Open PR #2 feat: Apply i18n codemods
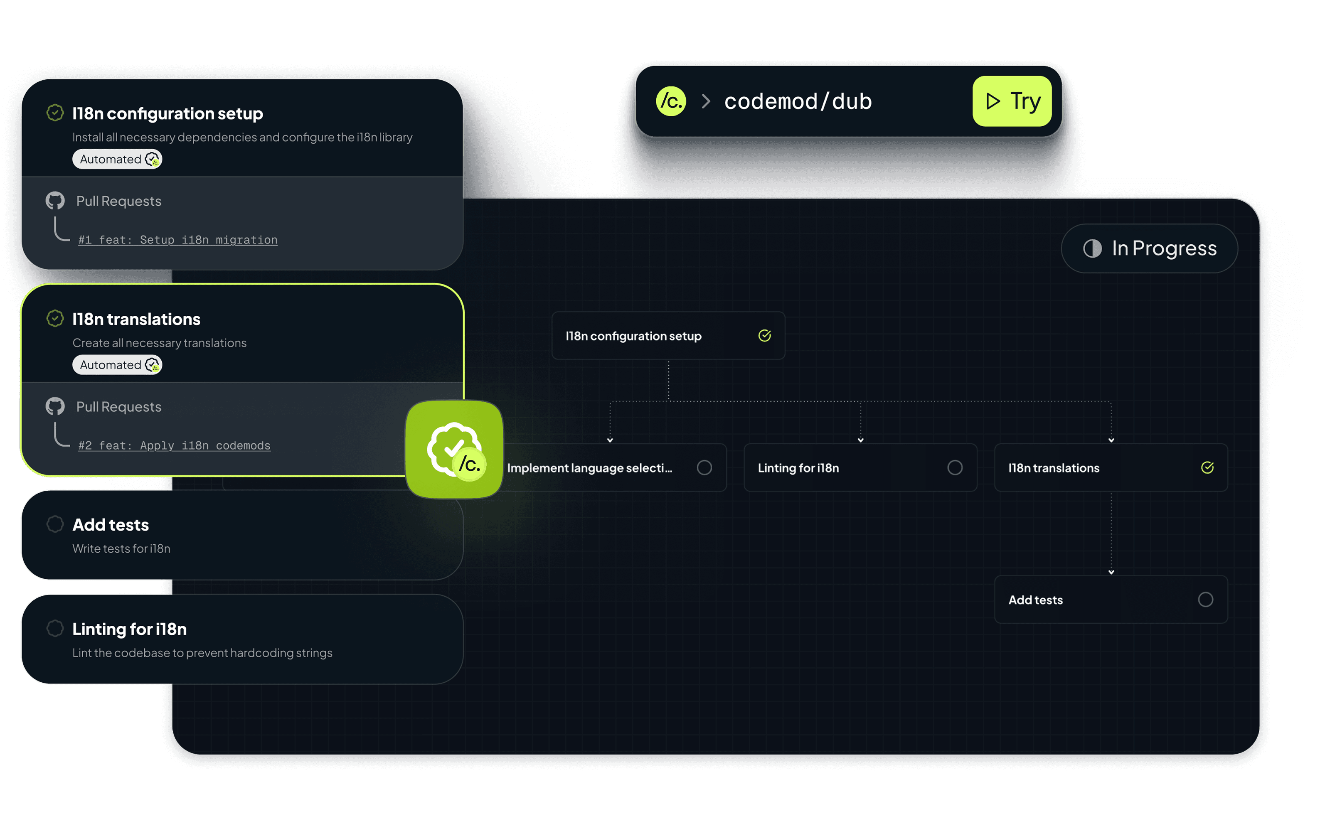This screenshot has height=831, width=1330. point(174,445)
